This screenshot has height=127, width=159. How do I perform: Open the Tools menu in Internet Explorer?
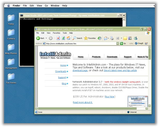click(65, 33)
